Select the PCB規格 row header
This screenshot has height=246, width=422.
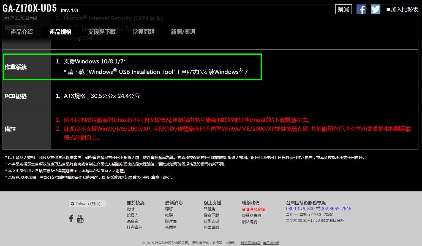[16, 96]
